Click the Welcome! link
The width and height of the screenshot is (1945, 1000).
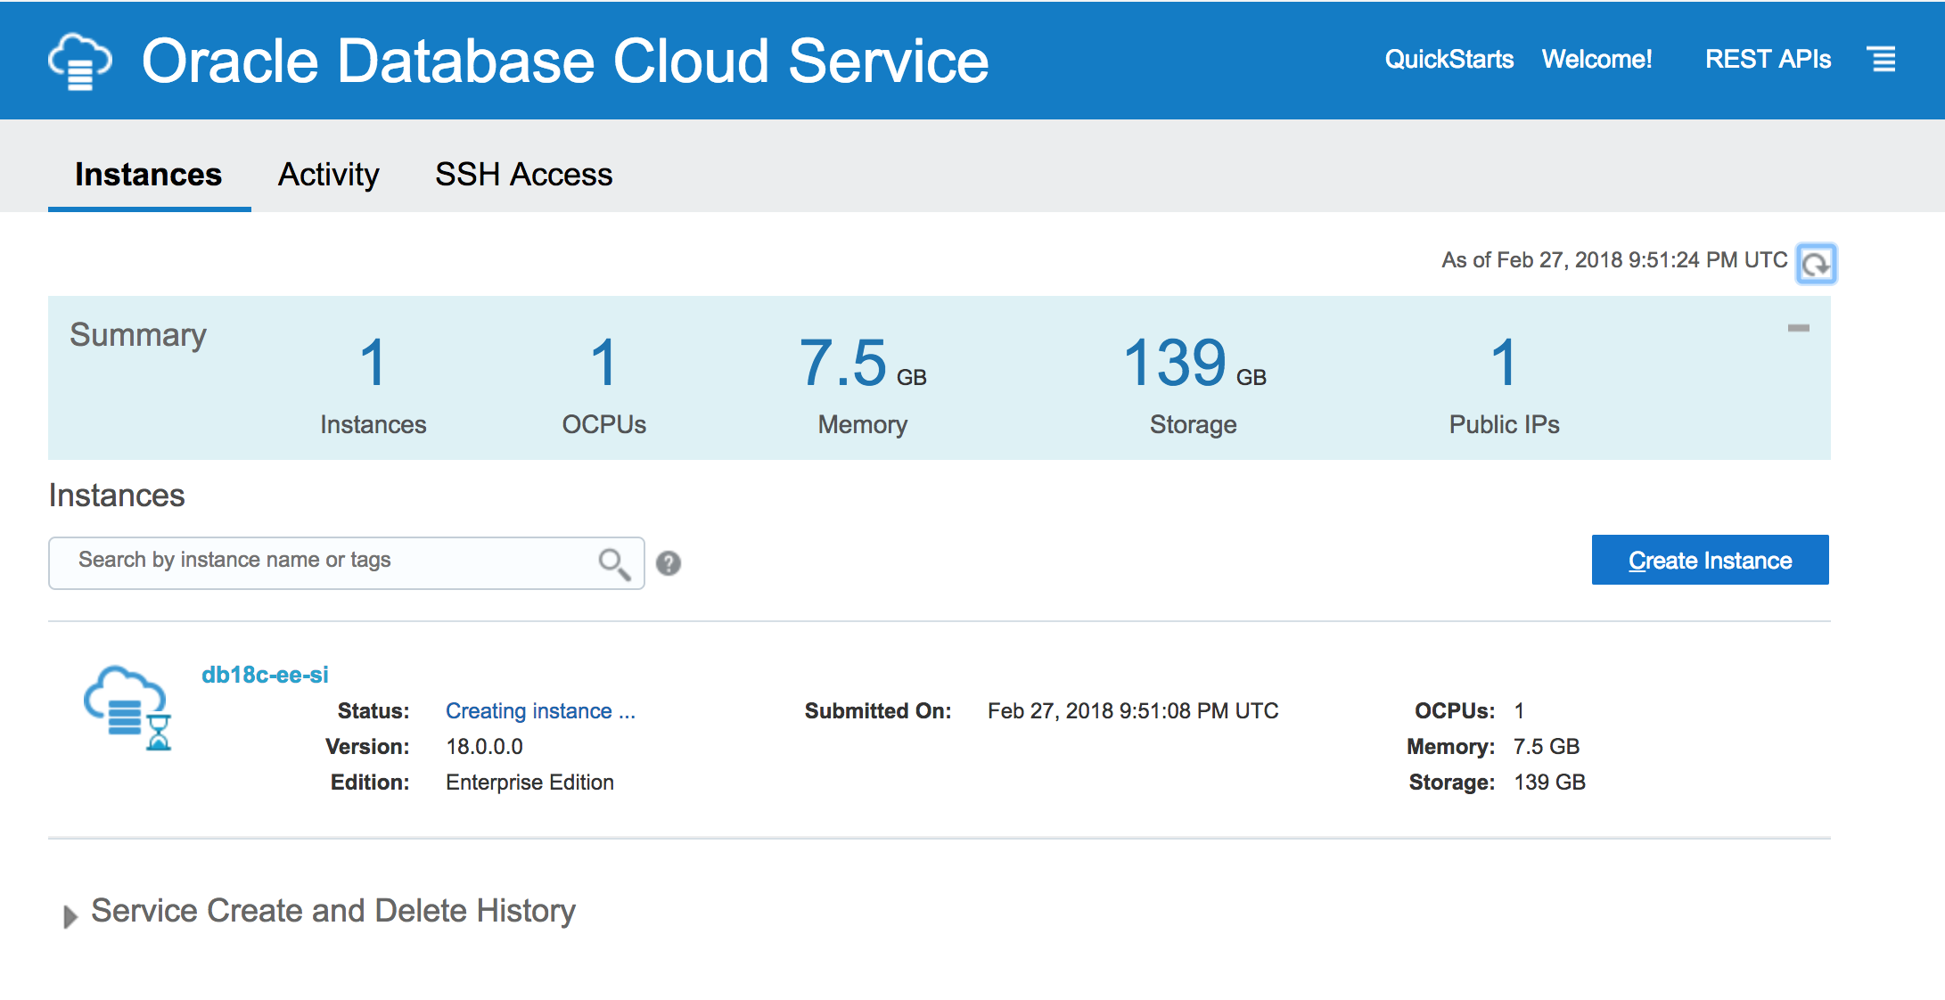1596,59
